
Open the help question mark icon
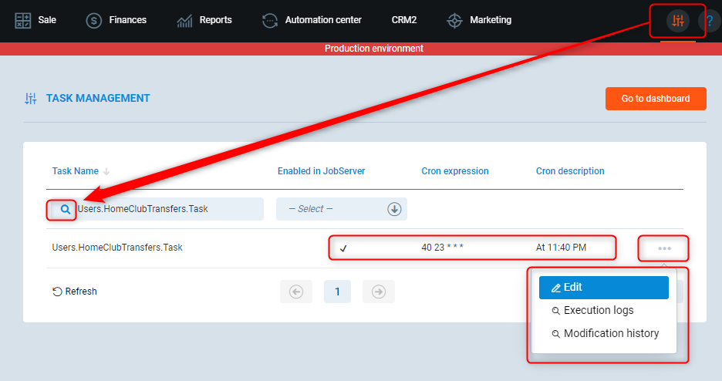tap(710, 21)
